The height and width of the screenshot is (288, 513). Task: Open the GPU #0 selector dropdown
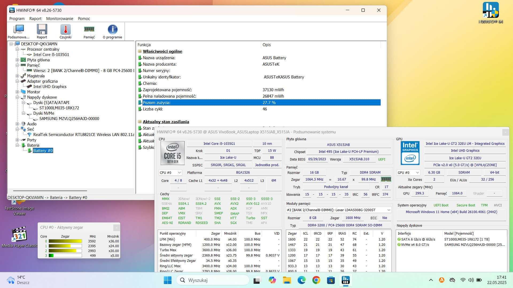tap(408, 173)
